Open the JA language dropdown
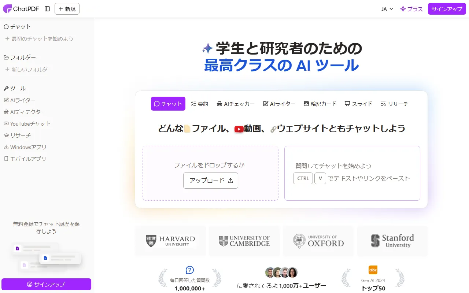This screenshot has width=469, height=293. [387, 9]
